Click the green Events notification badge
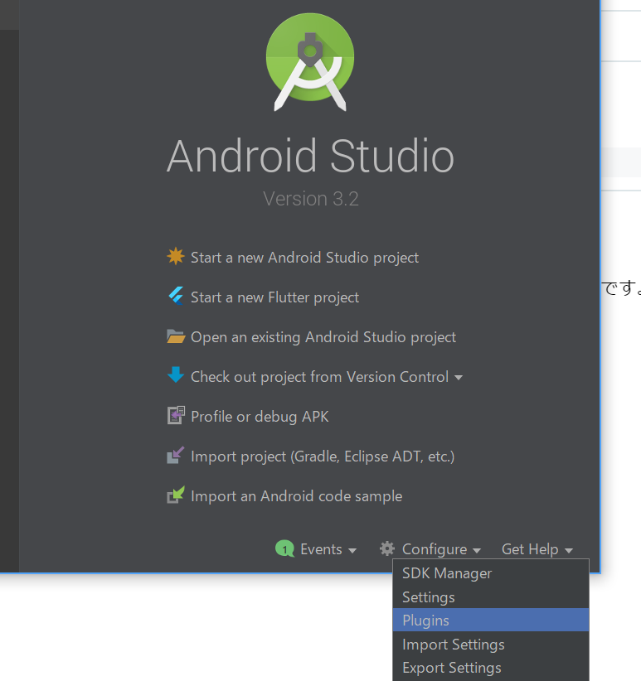Screen dimensions: 641x681 click(x=284, y=549)
